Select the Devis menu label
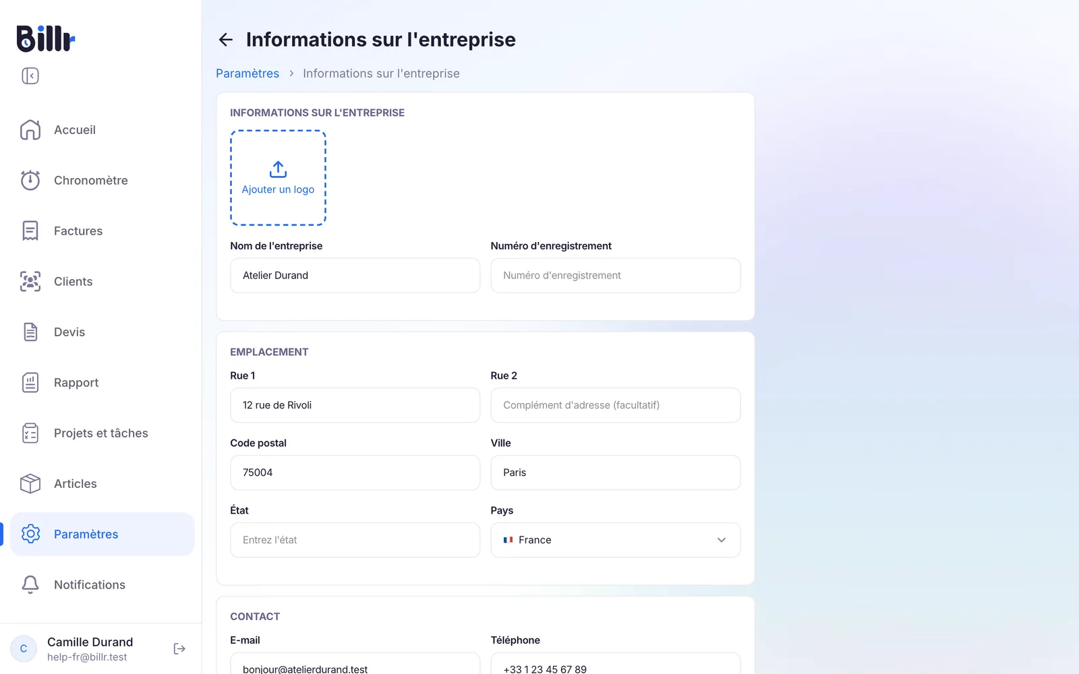 [69, 332]
